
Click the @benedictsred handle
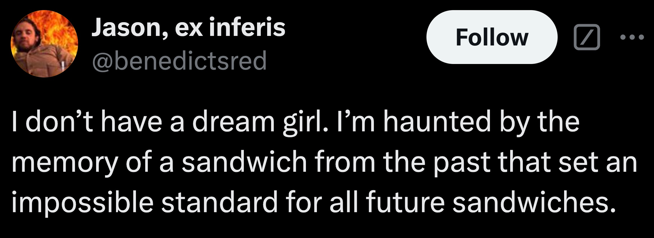tap(179, 61)
